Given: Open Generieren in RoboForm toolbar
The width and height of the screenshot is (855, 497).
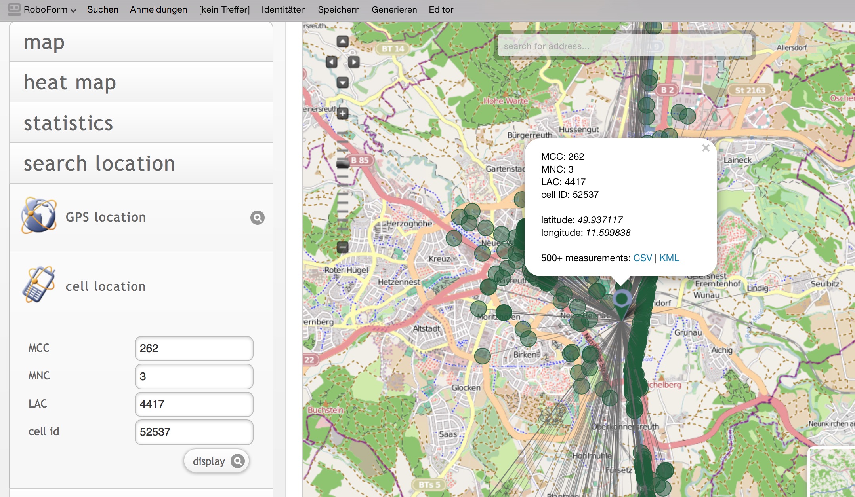Looking at the screenshot, I should (394, 9).
